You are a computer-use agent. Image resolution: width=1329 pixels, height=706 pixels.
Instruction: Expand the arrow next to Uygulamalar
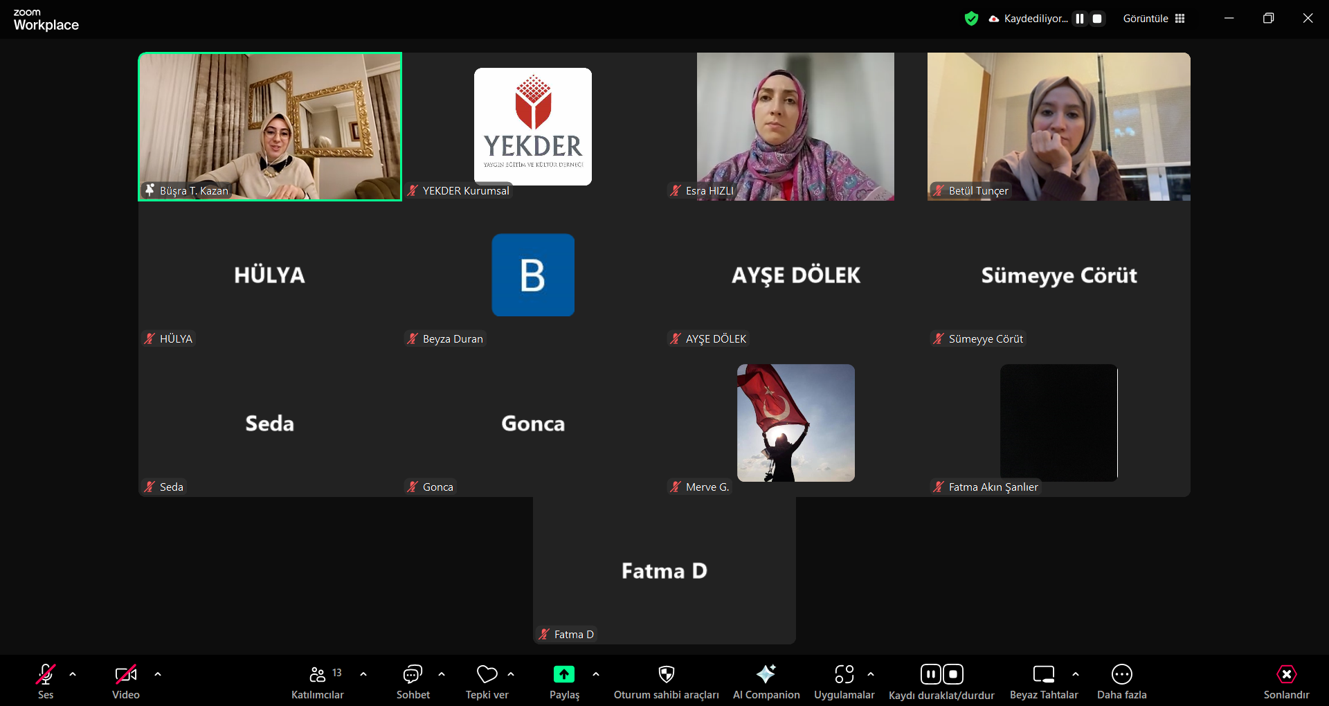click(x=871, y=674)
